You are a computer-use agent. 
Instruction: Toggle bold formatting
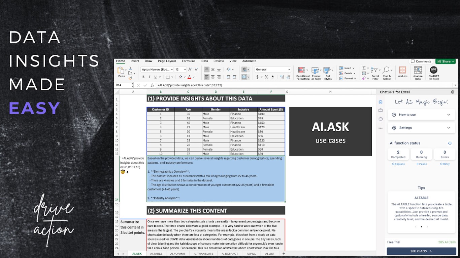click(143, 77)
